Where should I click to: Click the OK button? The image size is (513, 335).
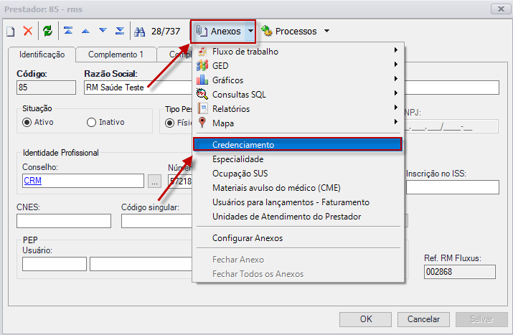coord(365,319)
